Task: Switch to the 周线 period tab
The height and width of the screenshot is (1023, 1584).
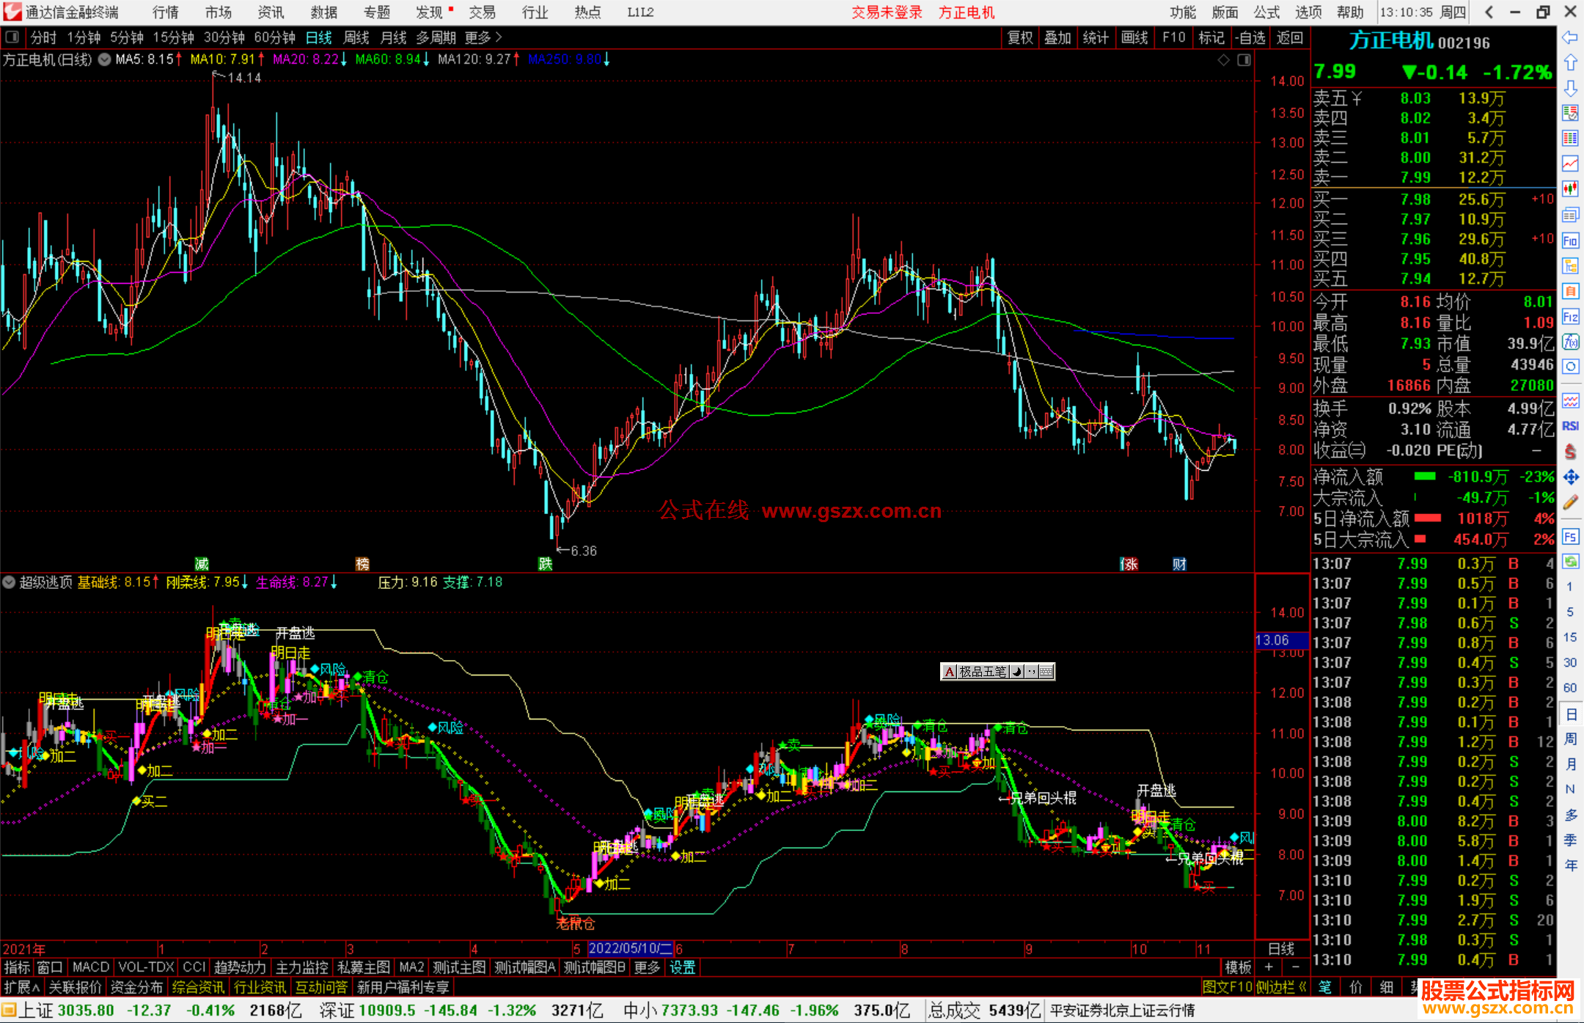Action: pos(356,37)
